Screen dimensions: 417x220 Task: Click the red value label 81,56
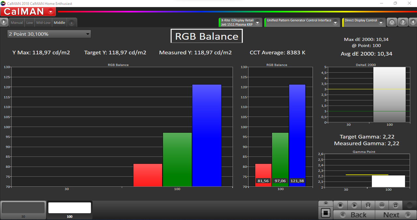pos(263,181)
